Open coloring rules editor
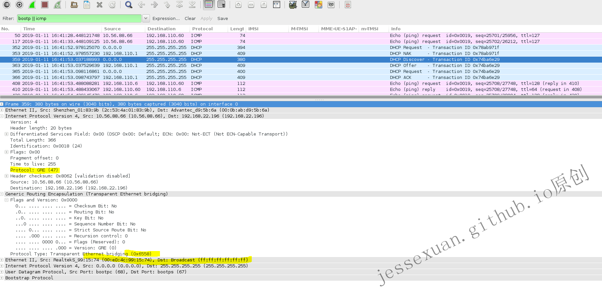The height and width of the screenshot is (288, 602). click(319, 5)
